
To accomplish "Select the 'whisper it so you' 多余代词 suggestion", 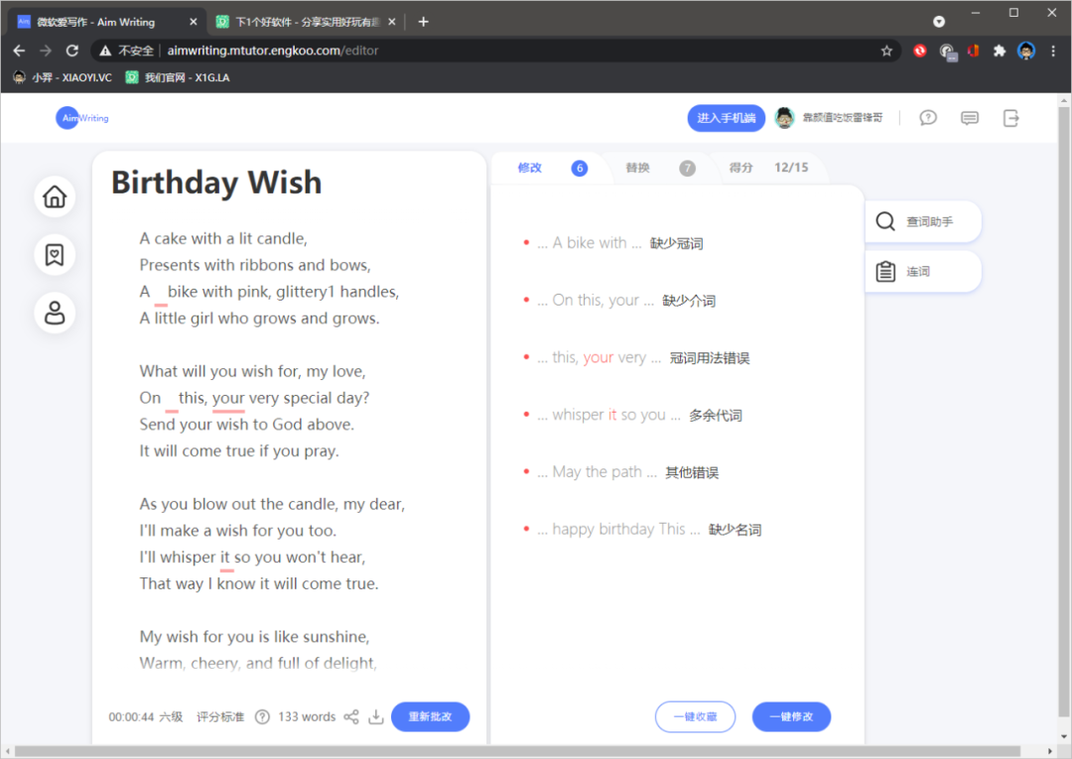I will [632, 416].
